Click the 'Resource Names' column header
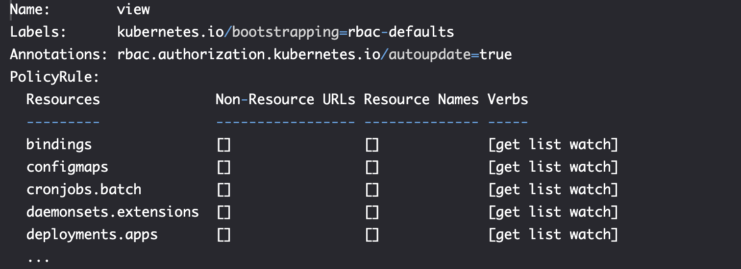The image size is (741, 269). pyautogui.click(x=421, y=99)
